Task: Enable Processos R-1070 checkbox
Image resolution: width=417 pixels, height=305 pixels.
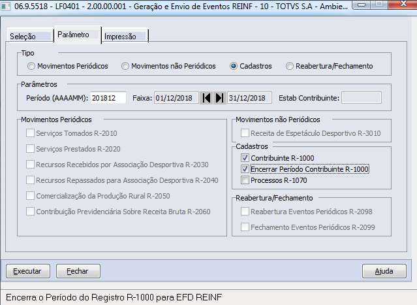Action: click(x=245, y=180)
